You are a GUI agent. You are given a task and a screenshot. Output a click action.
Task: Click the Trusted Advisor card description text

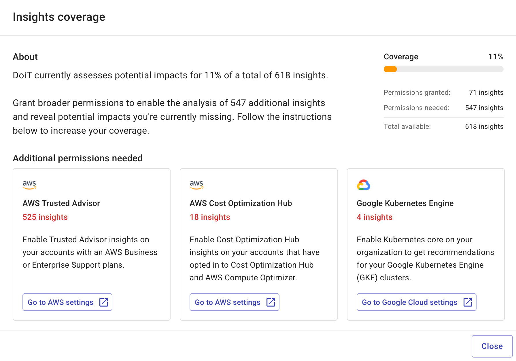(x=90, y=252)
